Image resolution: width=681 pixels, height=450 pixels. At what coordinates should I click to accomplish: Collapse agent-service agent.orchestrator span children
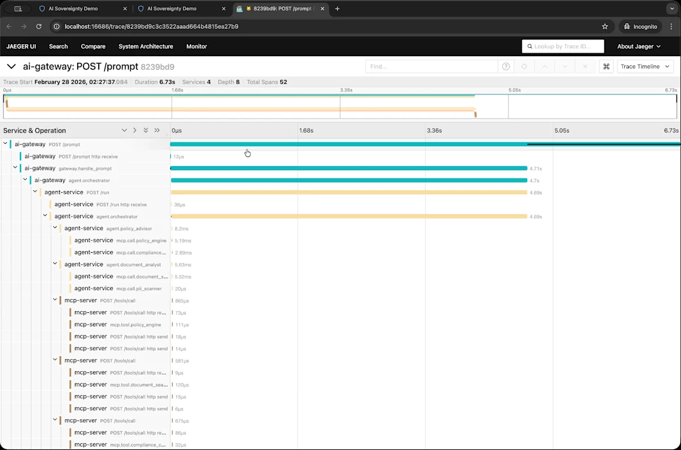pos(45,216)
